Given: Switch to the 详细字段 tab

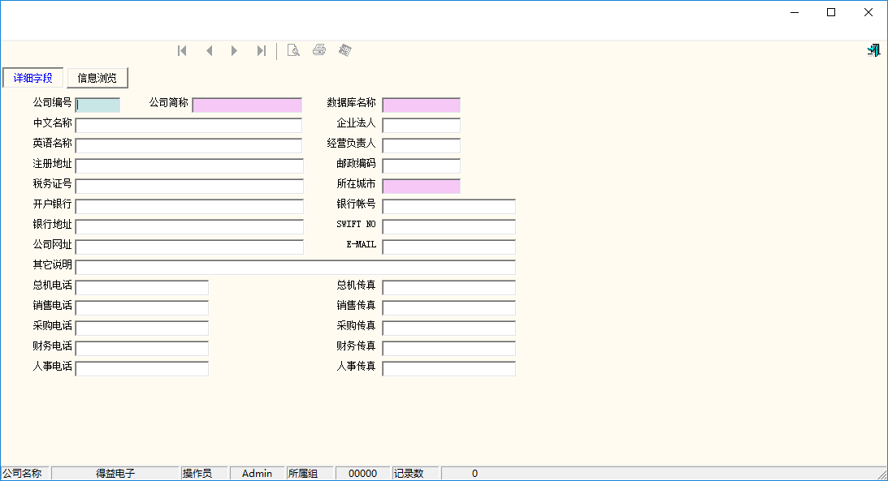Looking at the screenshot, I should [x=33, y=78].
